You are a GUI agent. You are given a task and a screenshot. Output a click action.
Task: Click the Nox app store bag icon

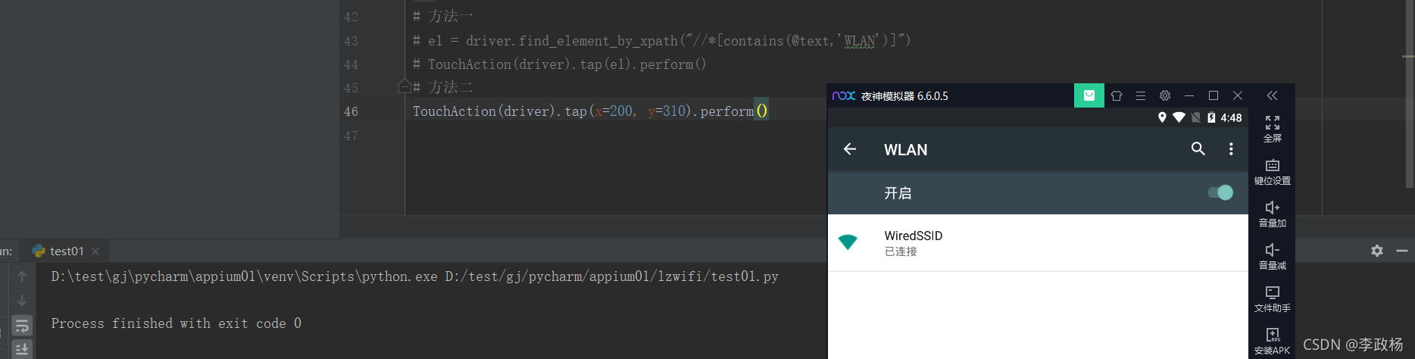click(1089, 95)
